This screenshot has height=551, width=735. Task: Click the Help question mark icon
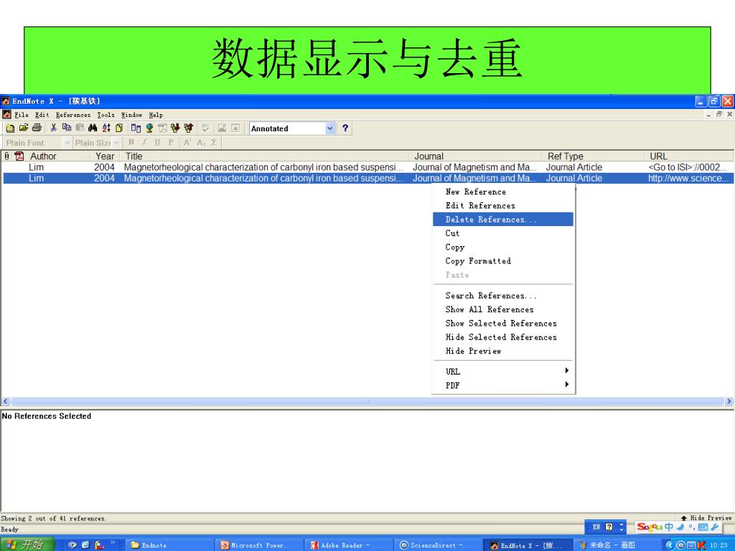(x=345, y=128)
